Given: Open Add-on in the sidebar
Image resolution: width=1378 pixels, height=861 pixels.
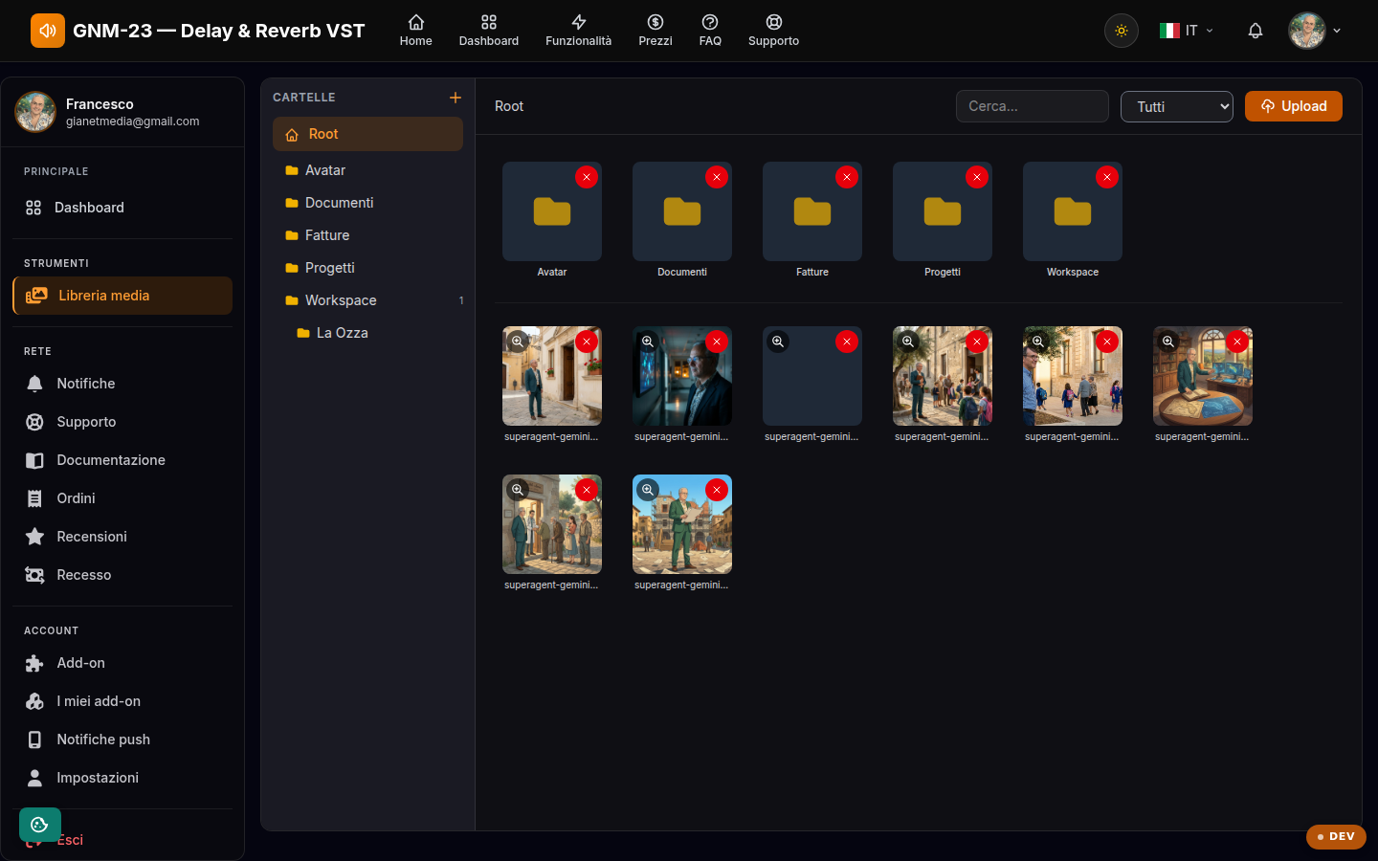Looking at the screenshot, I should click(x=122, y=663).
